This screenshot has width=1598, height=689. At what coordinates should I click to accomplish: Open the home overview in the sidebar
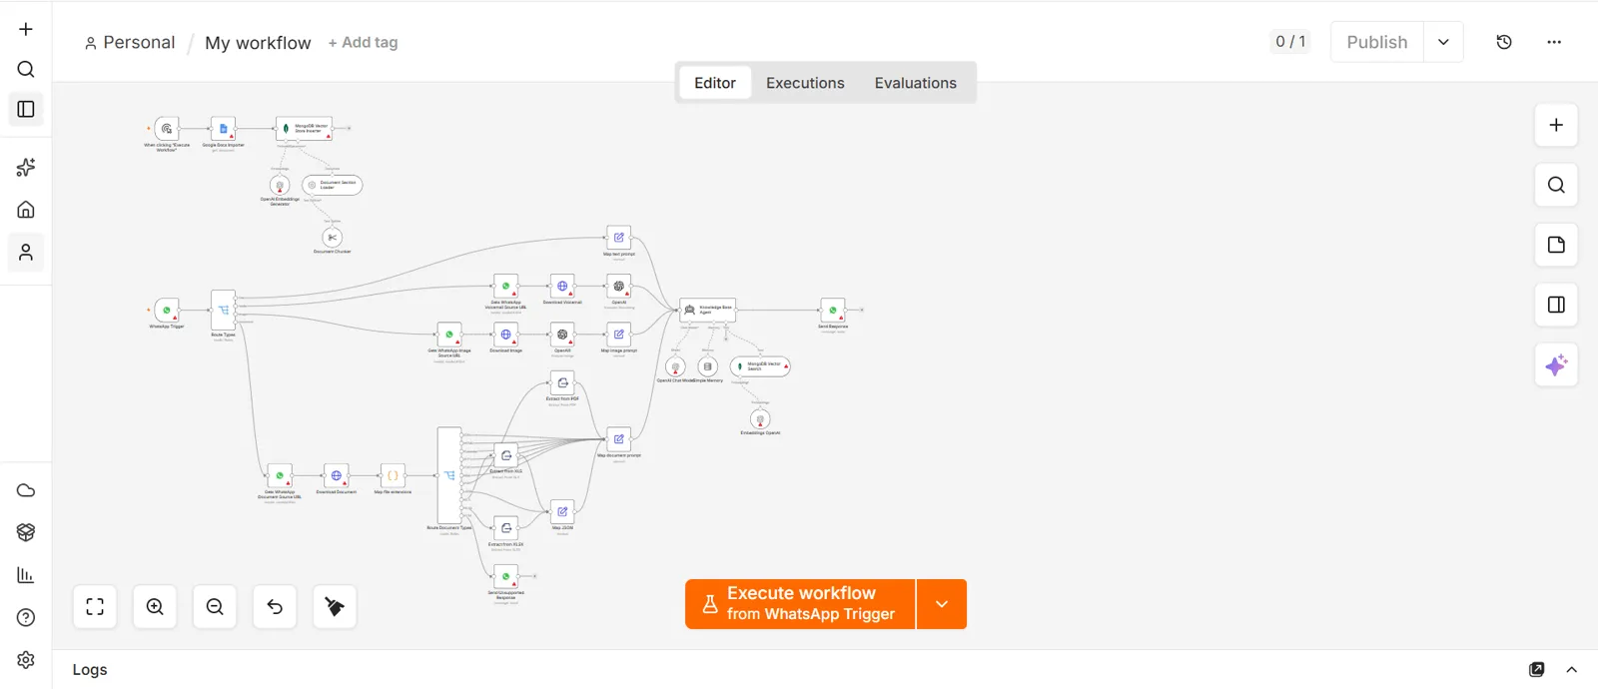tap(26, 210)
